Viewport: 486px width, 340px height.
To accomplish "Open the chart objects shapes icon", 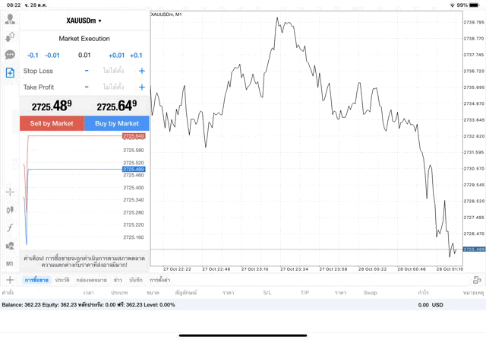I will point(10,246).
